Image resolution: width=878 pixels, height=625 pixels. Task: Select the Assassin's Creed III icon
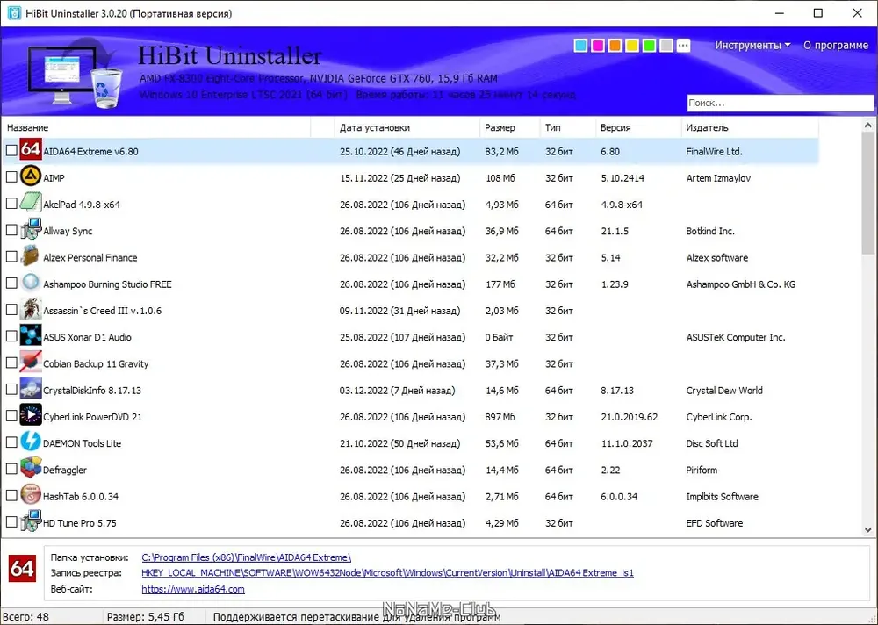[x=31, y=310]
